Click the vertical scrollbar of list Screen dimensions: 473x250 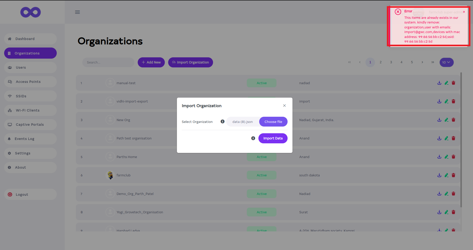(x=461, y=139)
